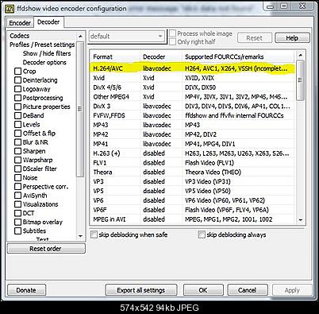319x314 pixels.
Task: Select the DivX 3 format row
Action: [192, 107]
